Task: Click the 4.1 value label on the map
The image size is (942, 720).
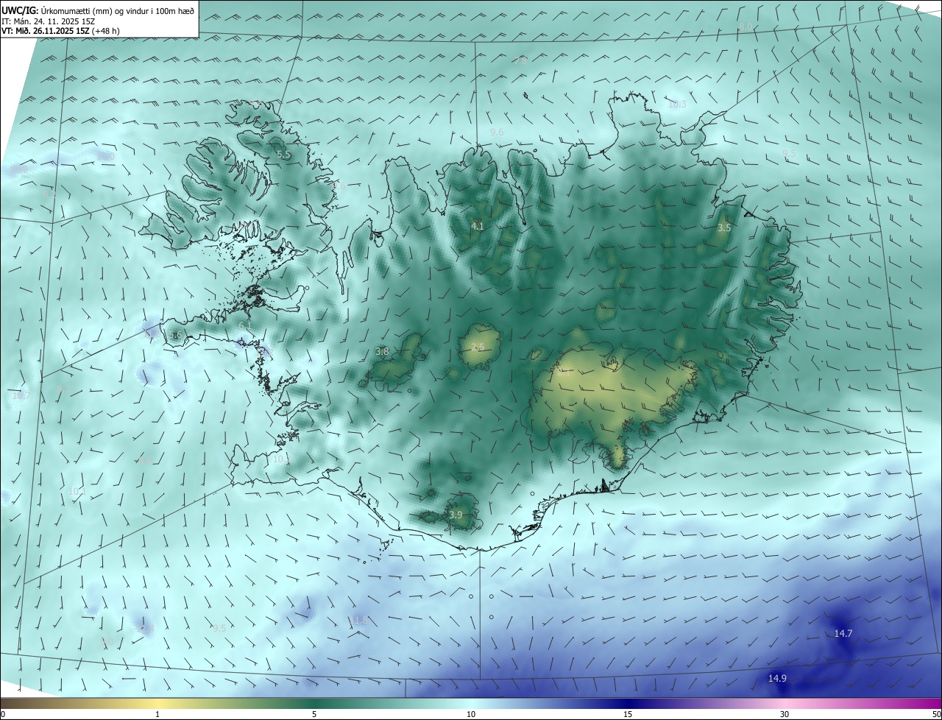Action: [478, 226]
